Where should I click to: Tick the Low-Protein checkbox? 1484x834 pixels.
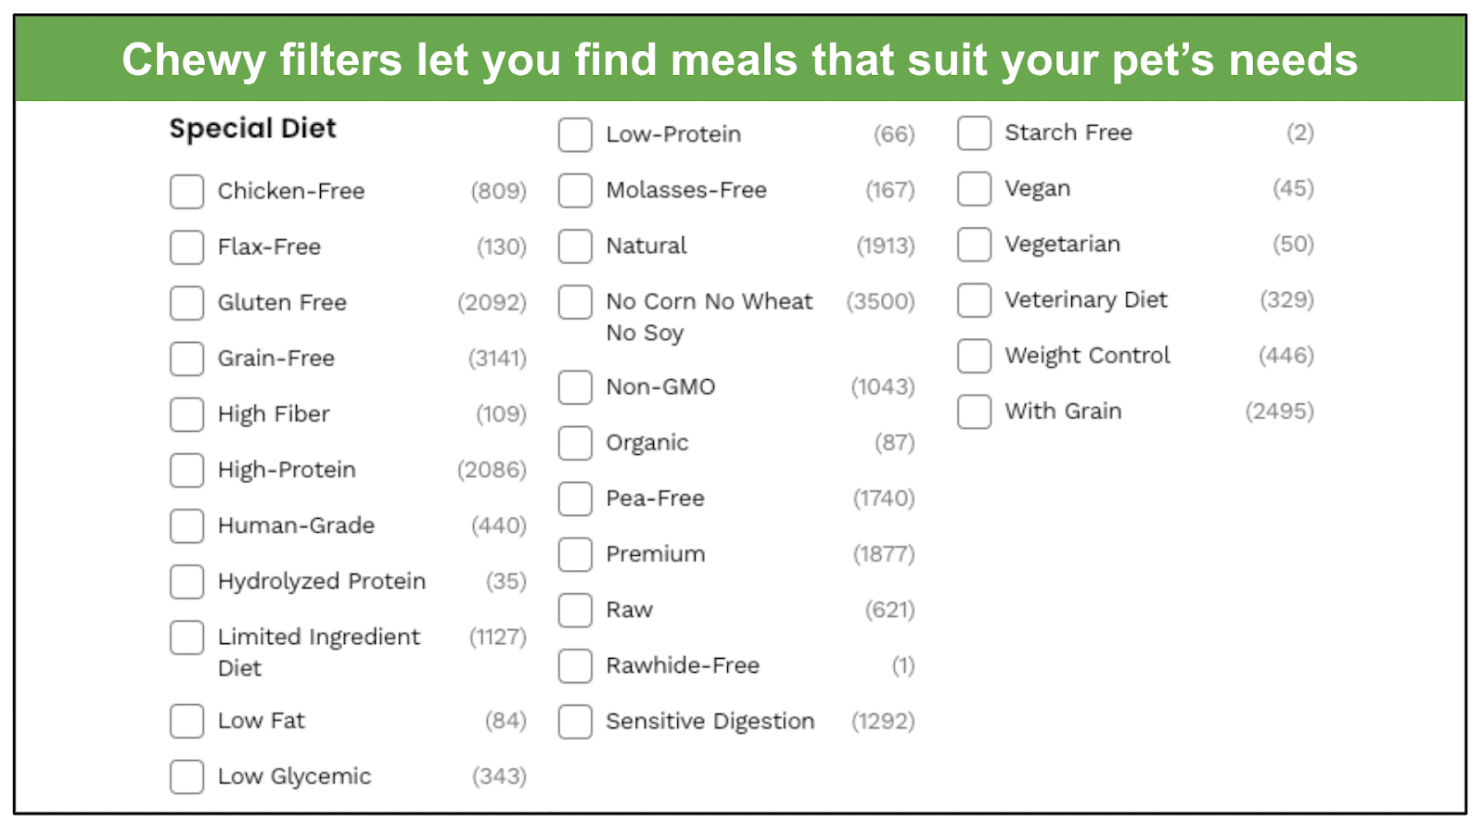(575, 134)
